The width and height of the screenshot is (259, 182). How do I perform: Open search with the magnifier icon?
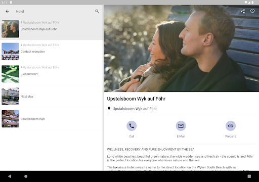pos(97,11)
